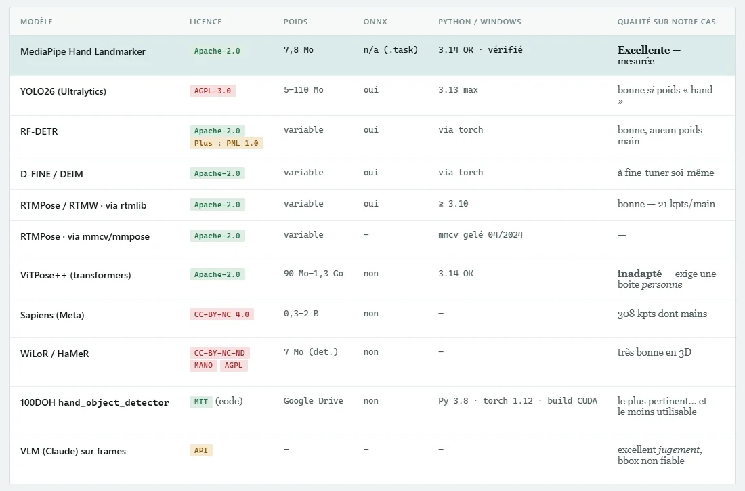The width and height of the screenshot is (745, 491).
Task: Click the "QUALITÉ SUR NOTRE CAS" header
Action: click(x=666, y=22)
